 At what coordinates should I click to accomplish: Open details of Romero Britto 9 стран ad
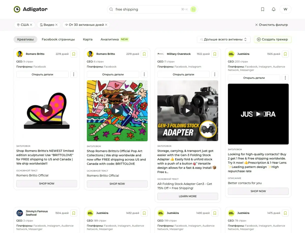click(42, 74)
